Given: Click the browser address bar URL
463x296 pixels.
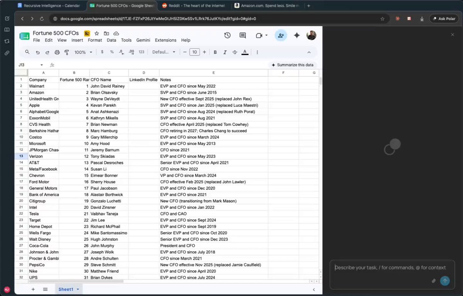Looking at the screenshot, I should coord(158,19).
